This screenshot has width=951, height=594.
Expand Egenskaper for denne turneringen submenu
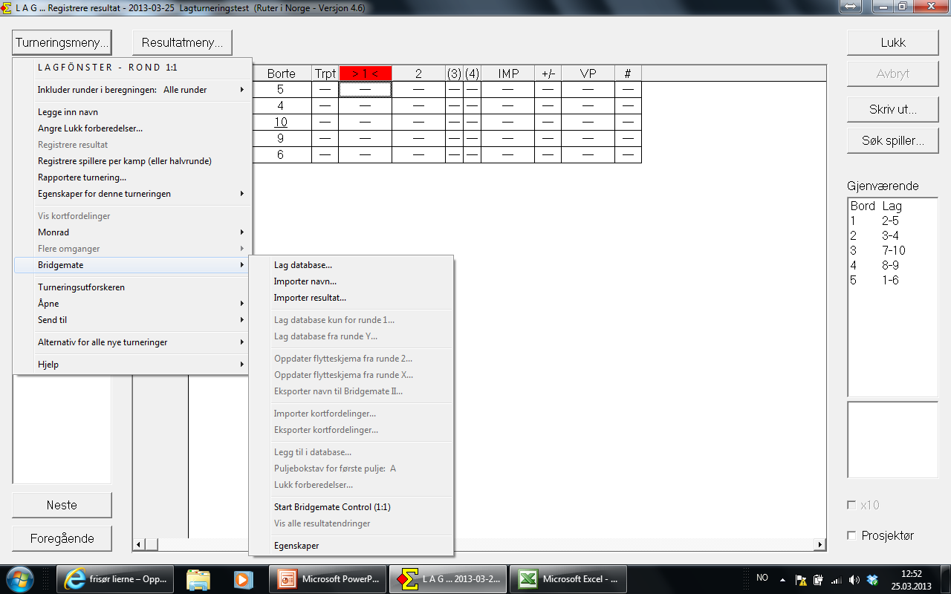point(132,194)
